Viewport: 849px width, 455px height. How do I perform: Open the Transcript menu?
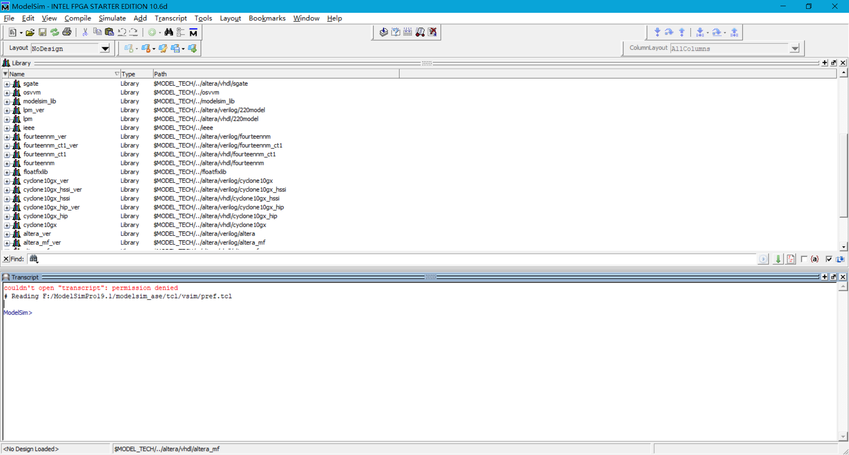pos(171,18)
